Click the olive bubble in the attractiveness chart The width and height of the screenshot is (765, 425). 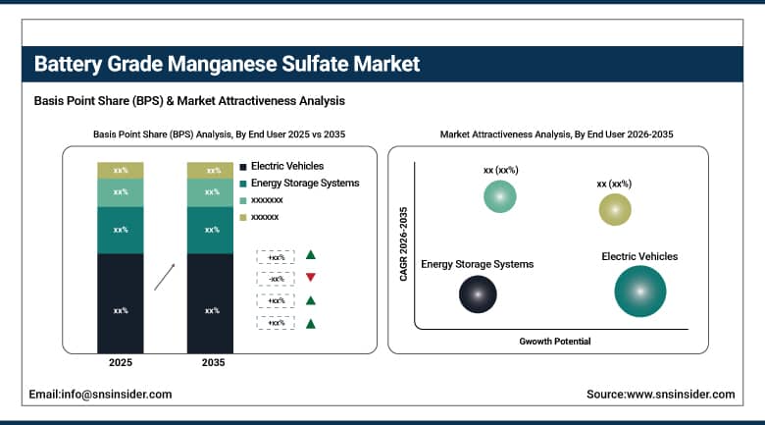(x=615, y=210)
